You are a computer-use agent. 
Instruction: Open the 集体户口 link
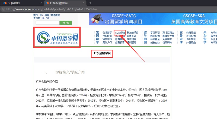107,42
